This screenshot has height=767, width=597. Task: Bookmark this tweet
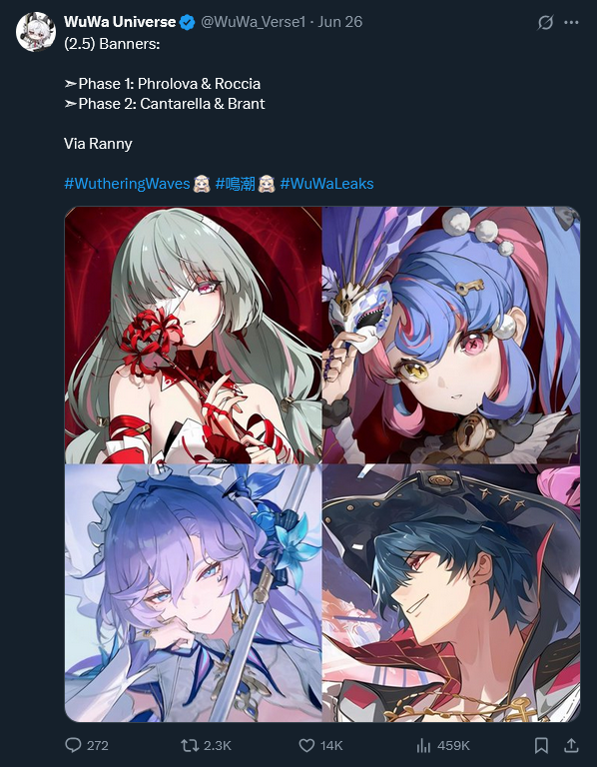coord(541,745)
